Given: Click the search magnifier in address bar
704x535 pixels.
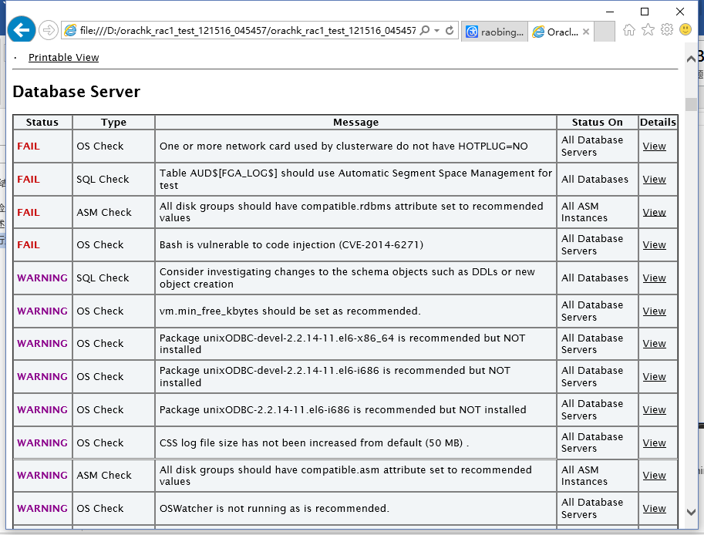Looking at the screenshot, I should pyautogui.click(x=424, y=31).
